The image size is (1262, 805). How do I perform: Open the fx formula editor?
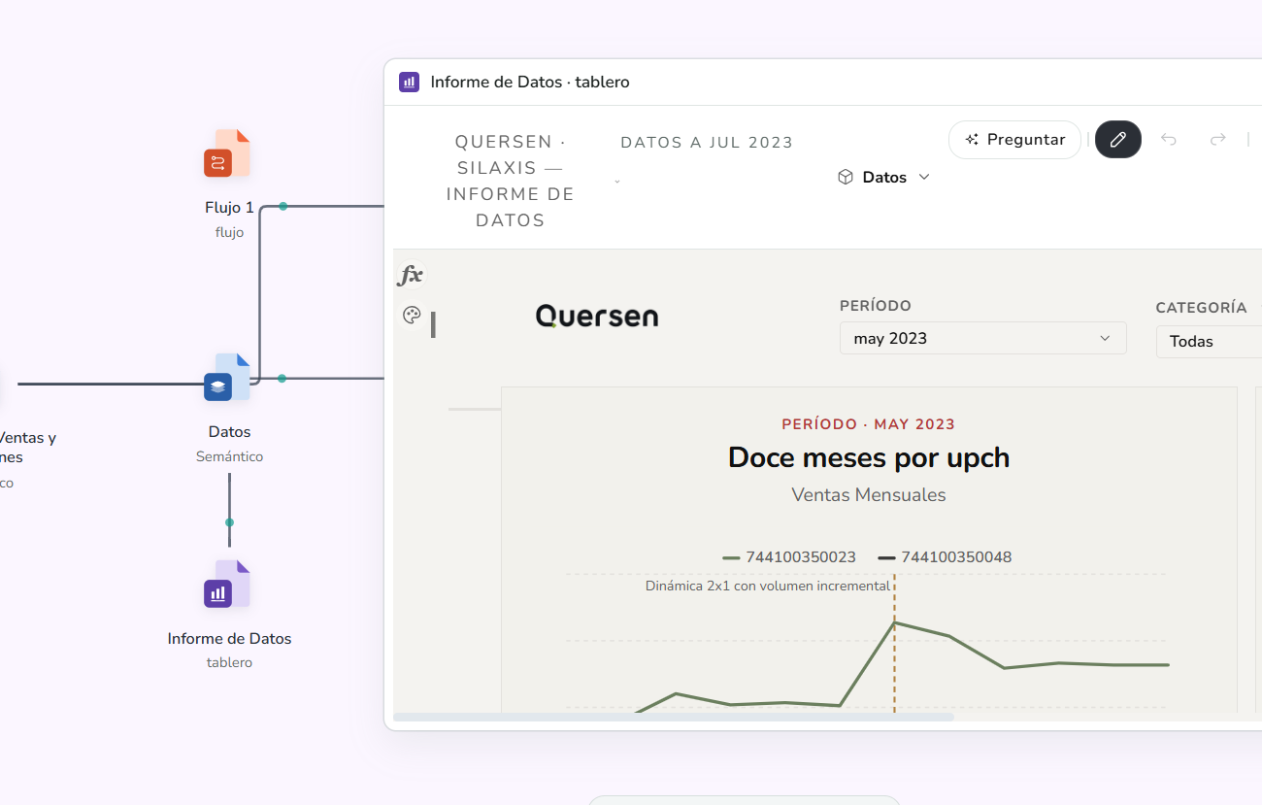(x=411, y=275)
